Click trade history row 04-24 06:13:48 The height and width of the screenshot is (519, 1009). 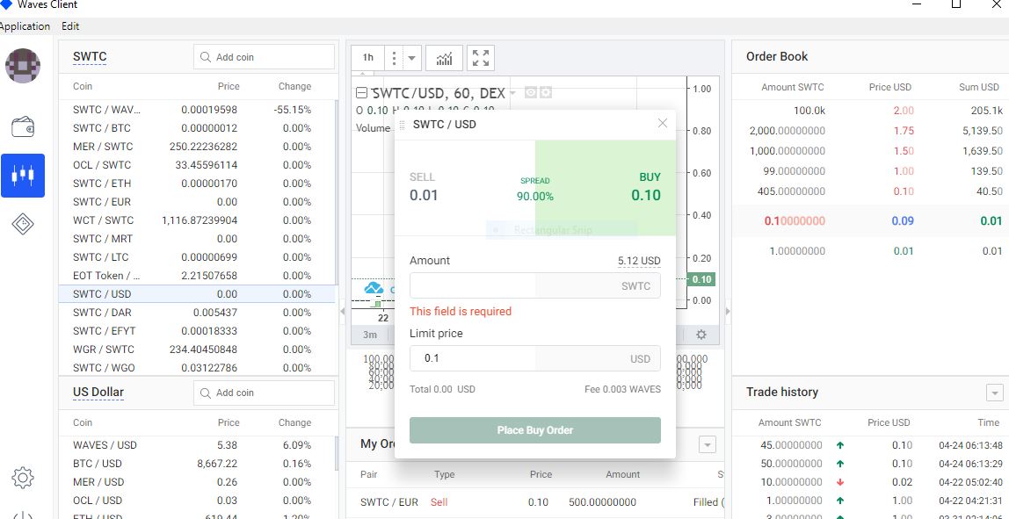click(870, 445)
